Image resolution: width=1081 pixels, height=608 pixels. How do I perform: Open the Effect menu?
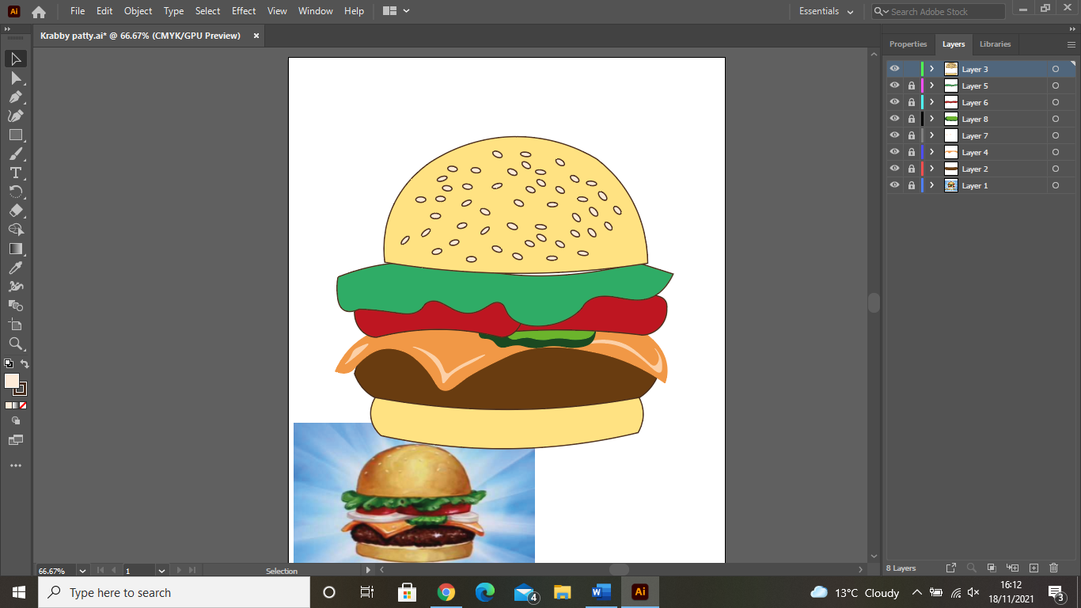click(244, 11)
